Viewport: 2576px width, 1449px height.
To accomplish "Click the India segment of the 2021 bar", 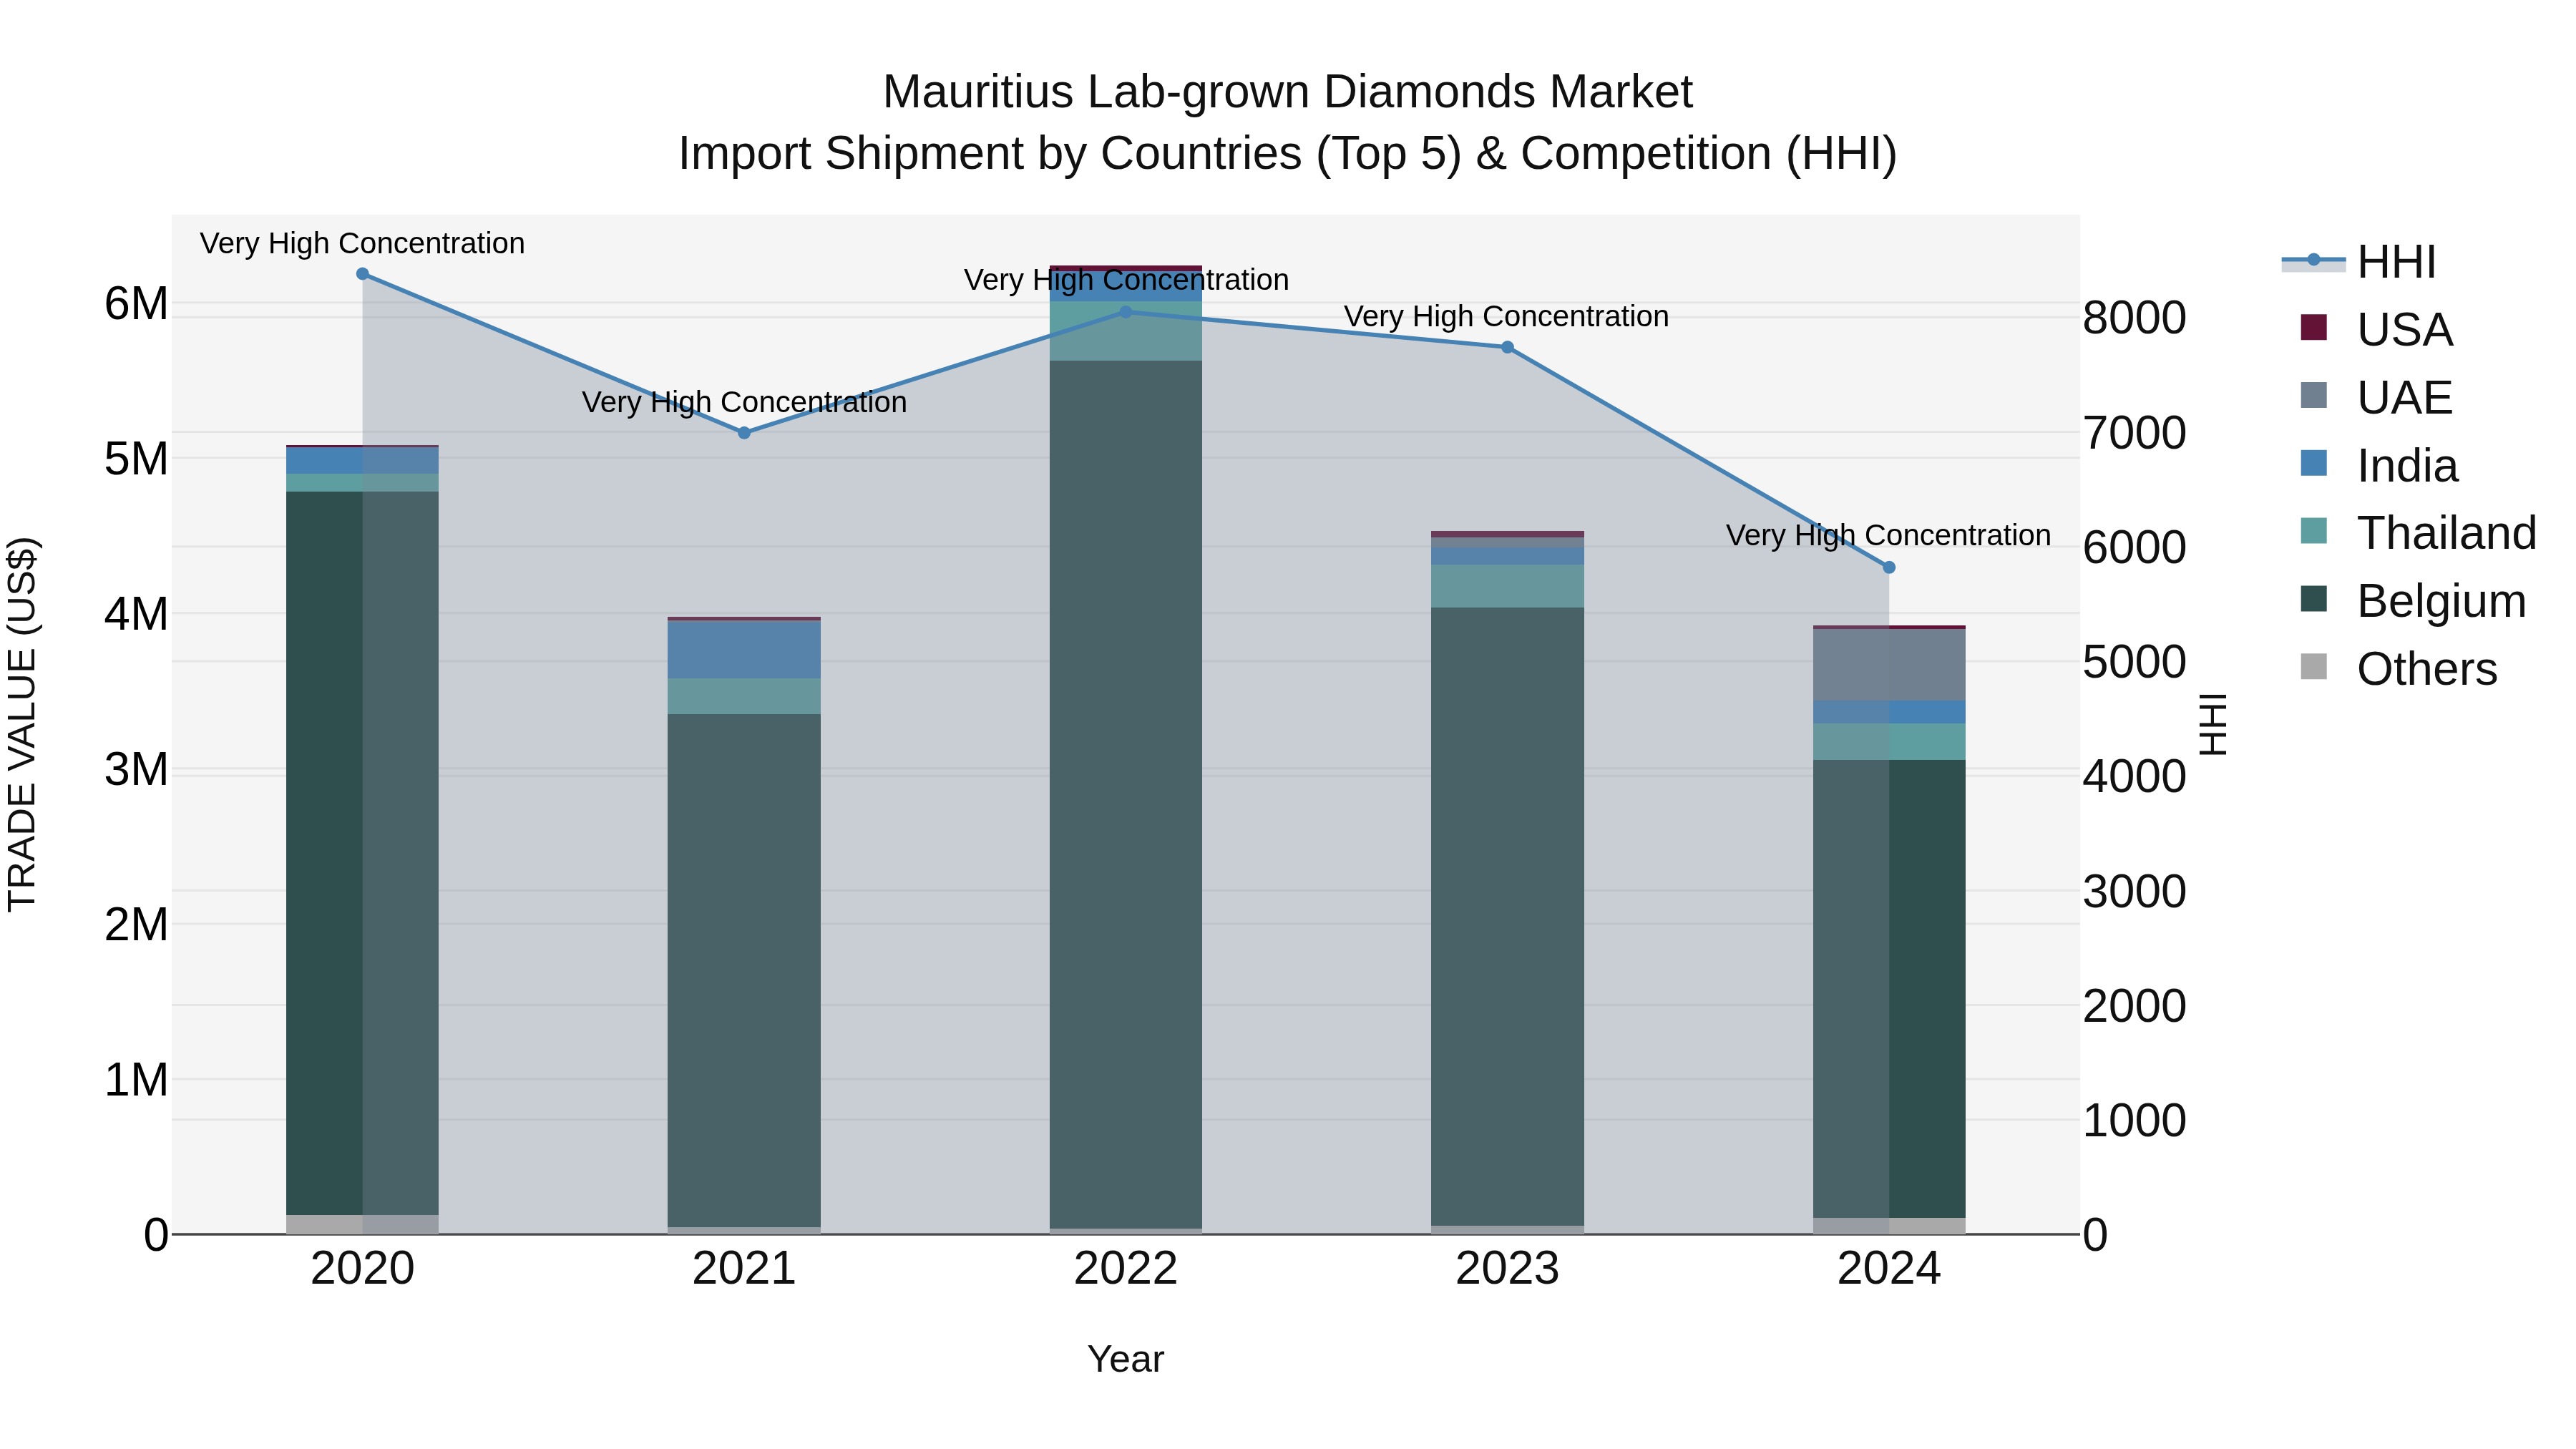I will [x=744, y=650].
